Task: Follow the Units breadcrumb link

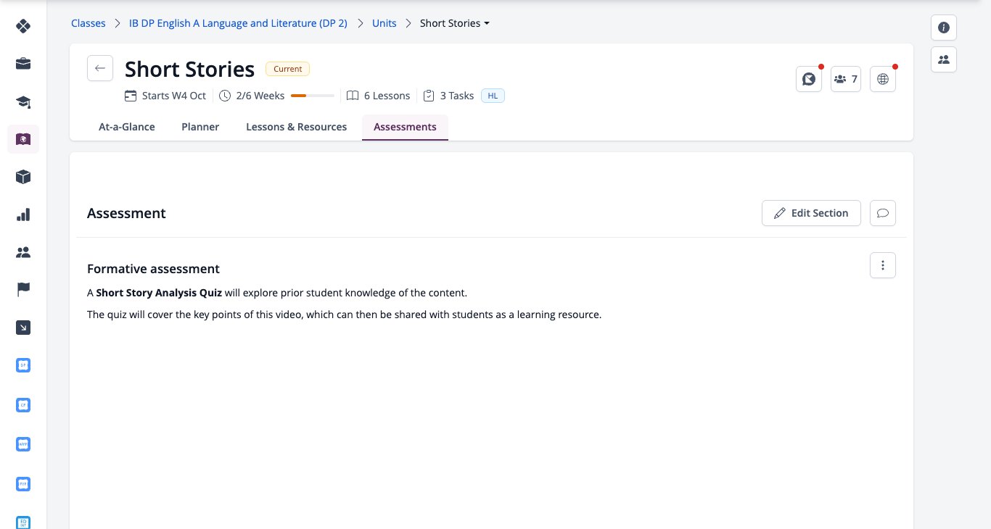Action: [x=385, y=23]
